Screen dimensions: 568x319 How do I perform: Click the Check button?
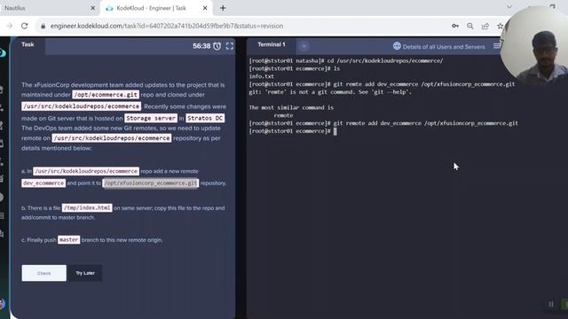(x=43, y=273)
